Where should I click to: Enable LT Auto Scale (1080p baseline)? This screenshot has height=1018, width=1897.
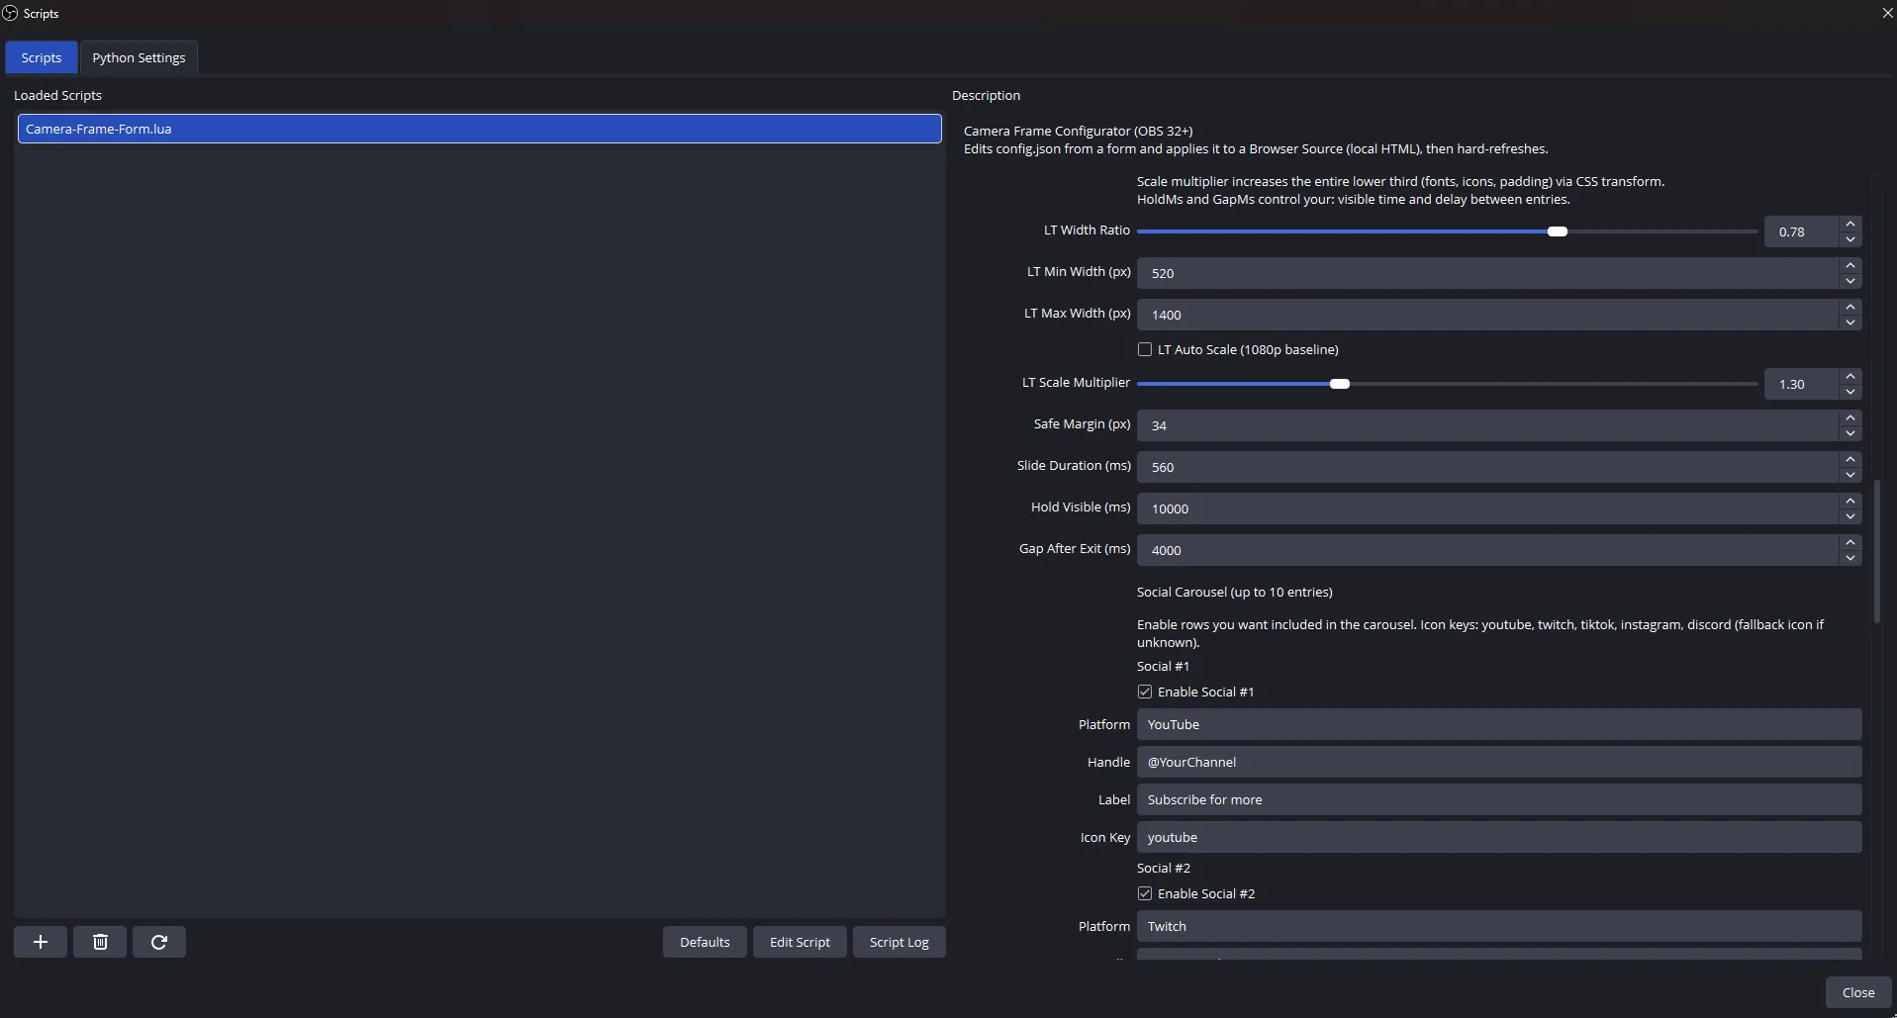click(x=1144, y=349)
